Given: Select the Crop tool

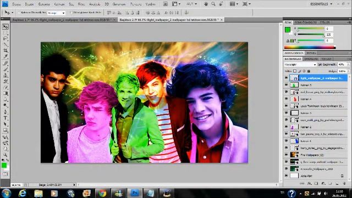Looking at the screenshot, I should (x=5, y=51).
